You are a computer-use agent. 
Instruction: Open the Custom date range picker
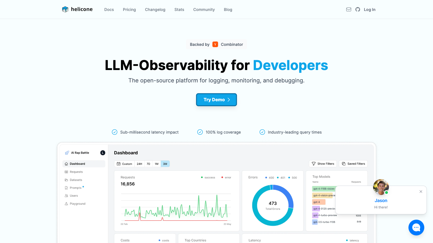coord(124,164)
